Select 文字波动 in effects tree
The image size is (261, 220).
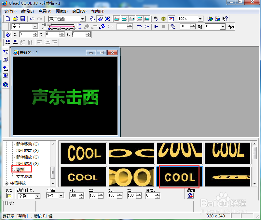coord(24,177)
